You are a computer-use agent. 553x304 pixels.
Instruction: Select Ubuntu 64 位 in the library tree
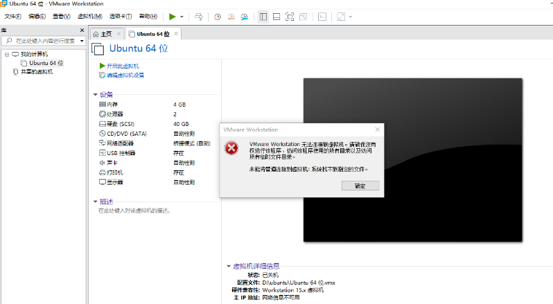(x=46, y=63)
